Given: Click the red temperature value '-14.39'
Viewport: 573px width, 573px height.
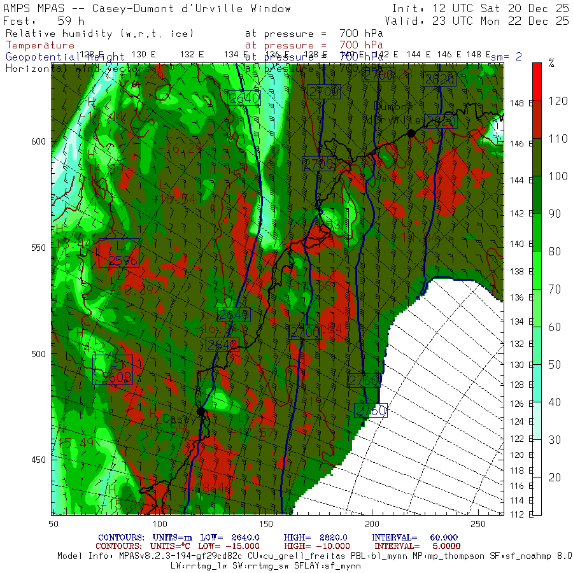Looking at the screenshot, I should pos(102,169).
